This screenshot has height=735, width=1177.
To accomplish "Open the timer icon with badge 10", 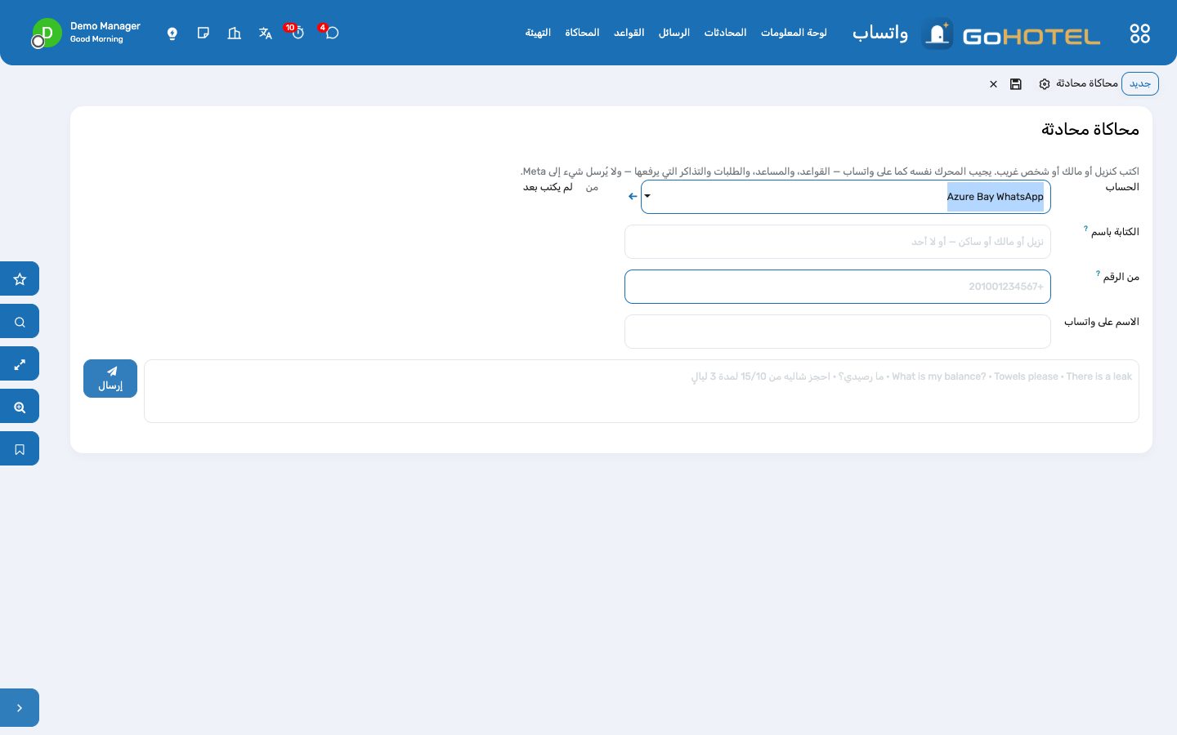I will (x=298, y=33).
